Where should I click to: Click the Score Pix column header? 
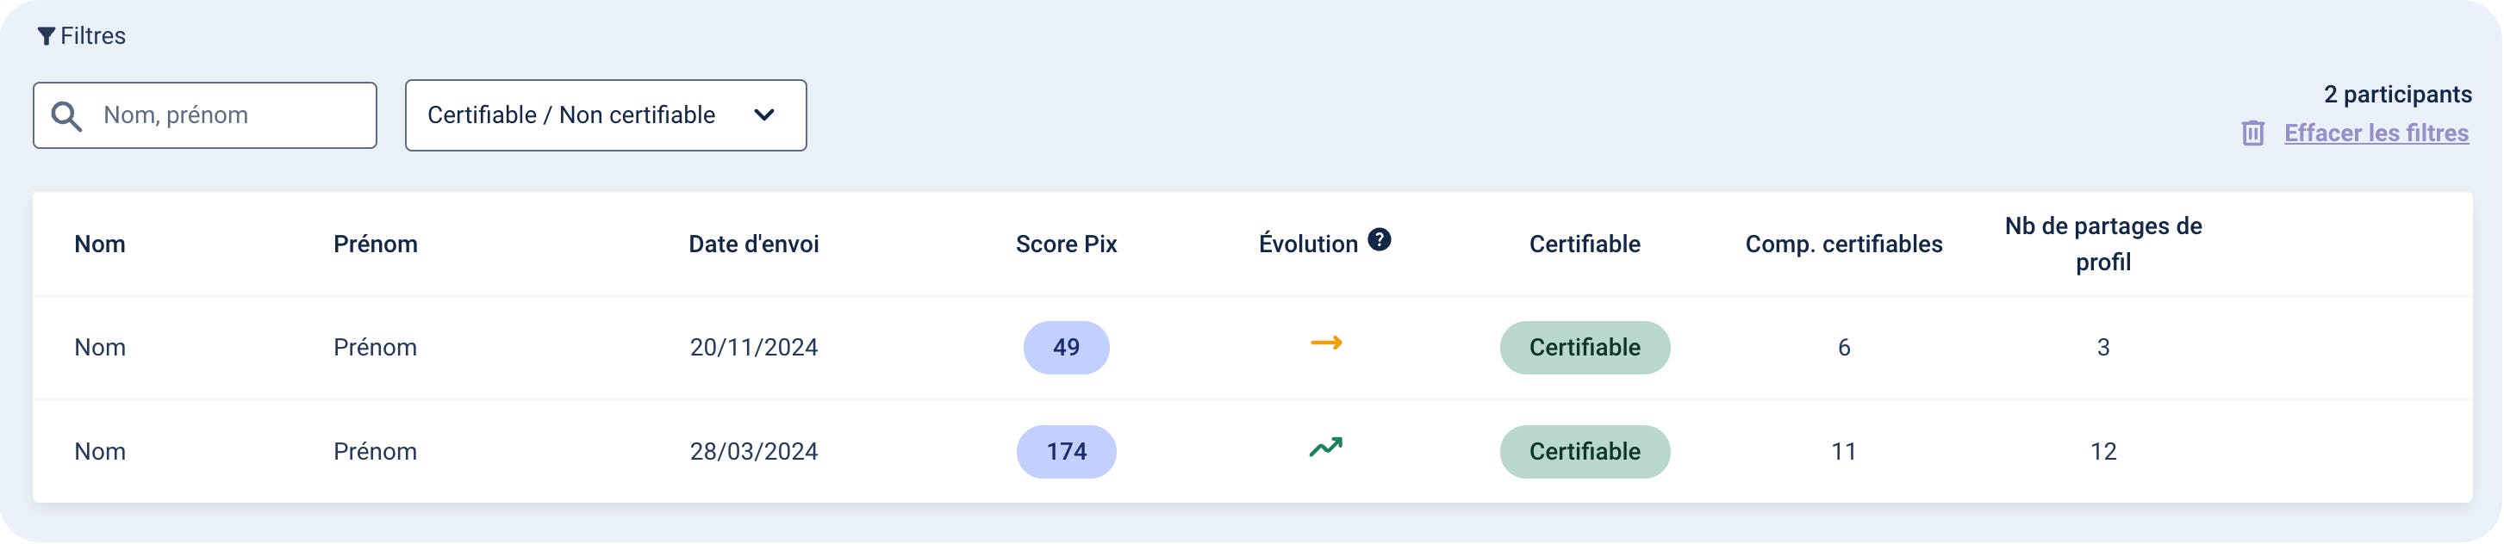tap(1067, 244)
